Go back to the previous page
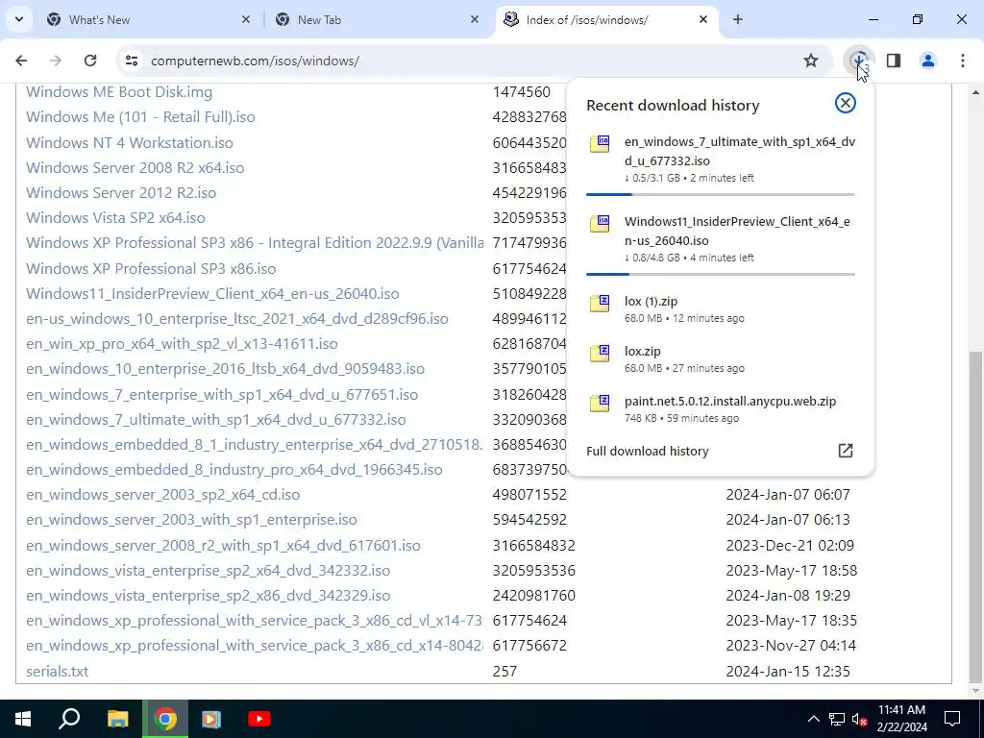Image resolution: width=984 pixels, height=738 pixels. click(21, 61)
